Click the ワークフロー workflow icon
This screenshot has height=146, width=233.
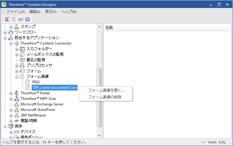(x=11, y=32)
